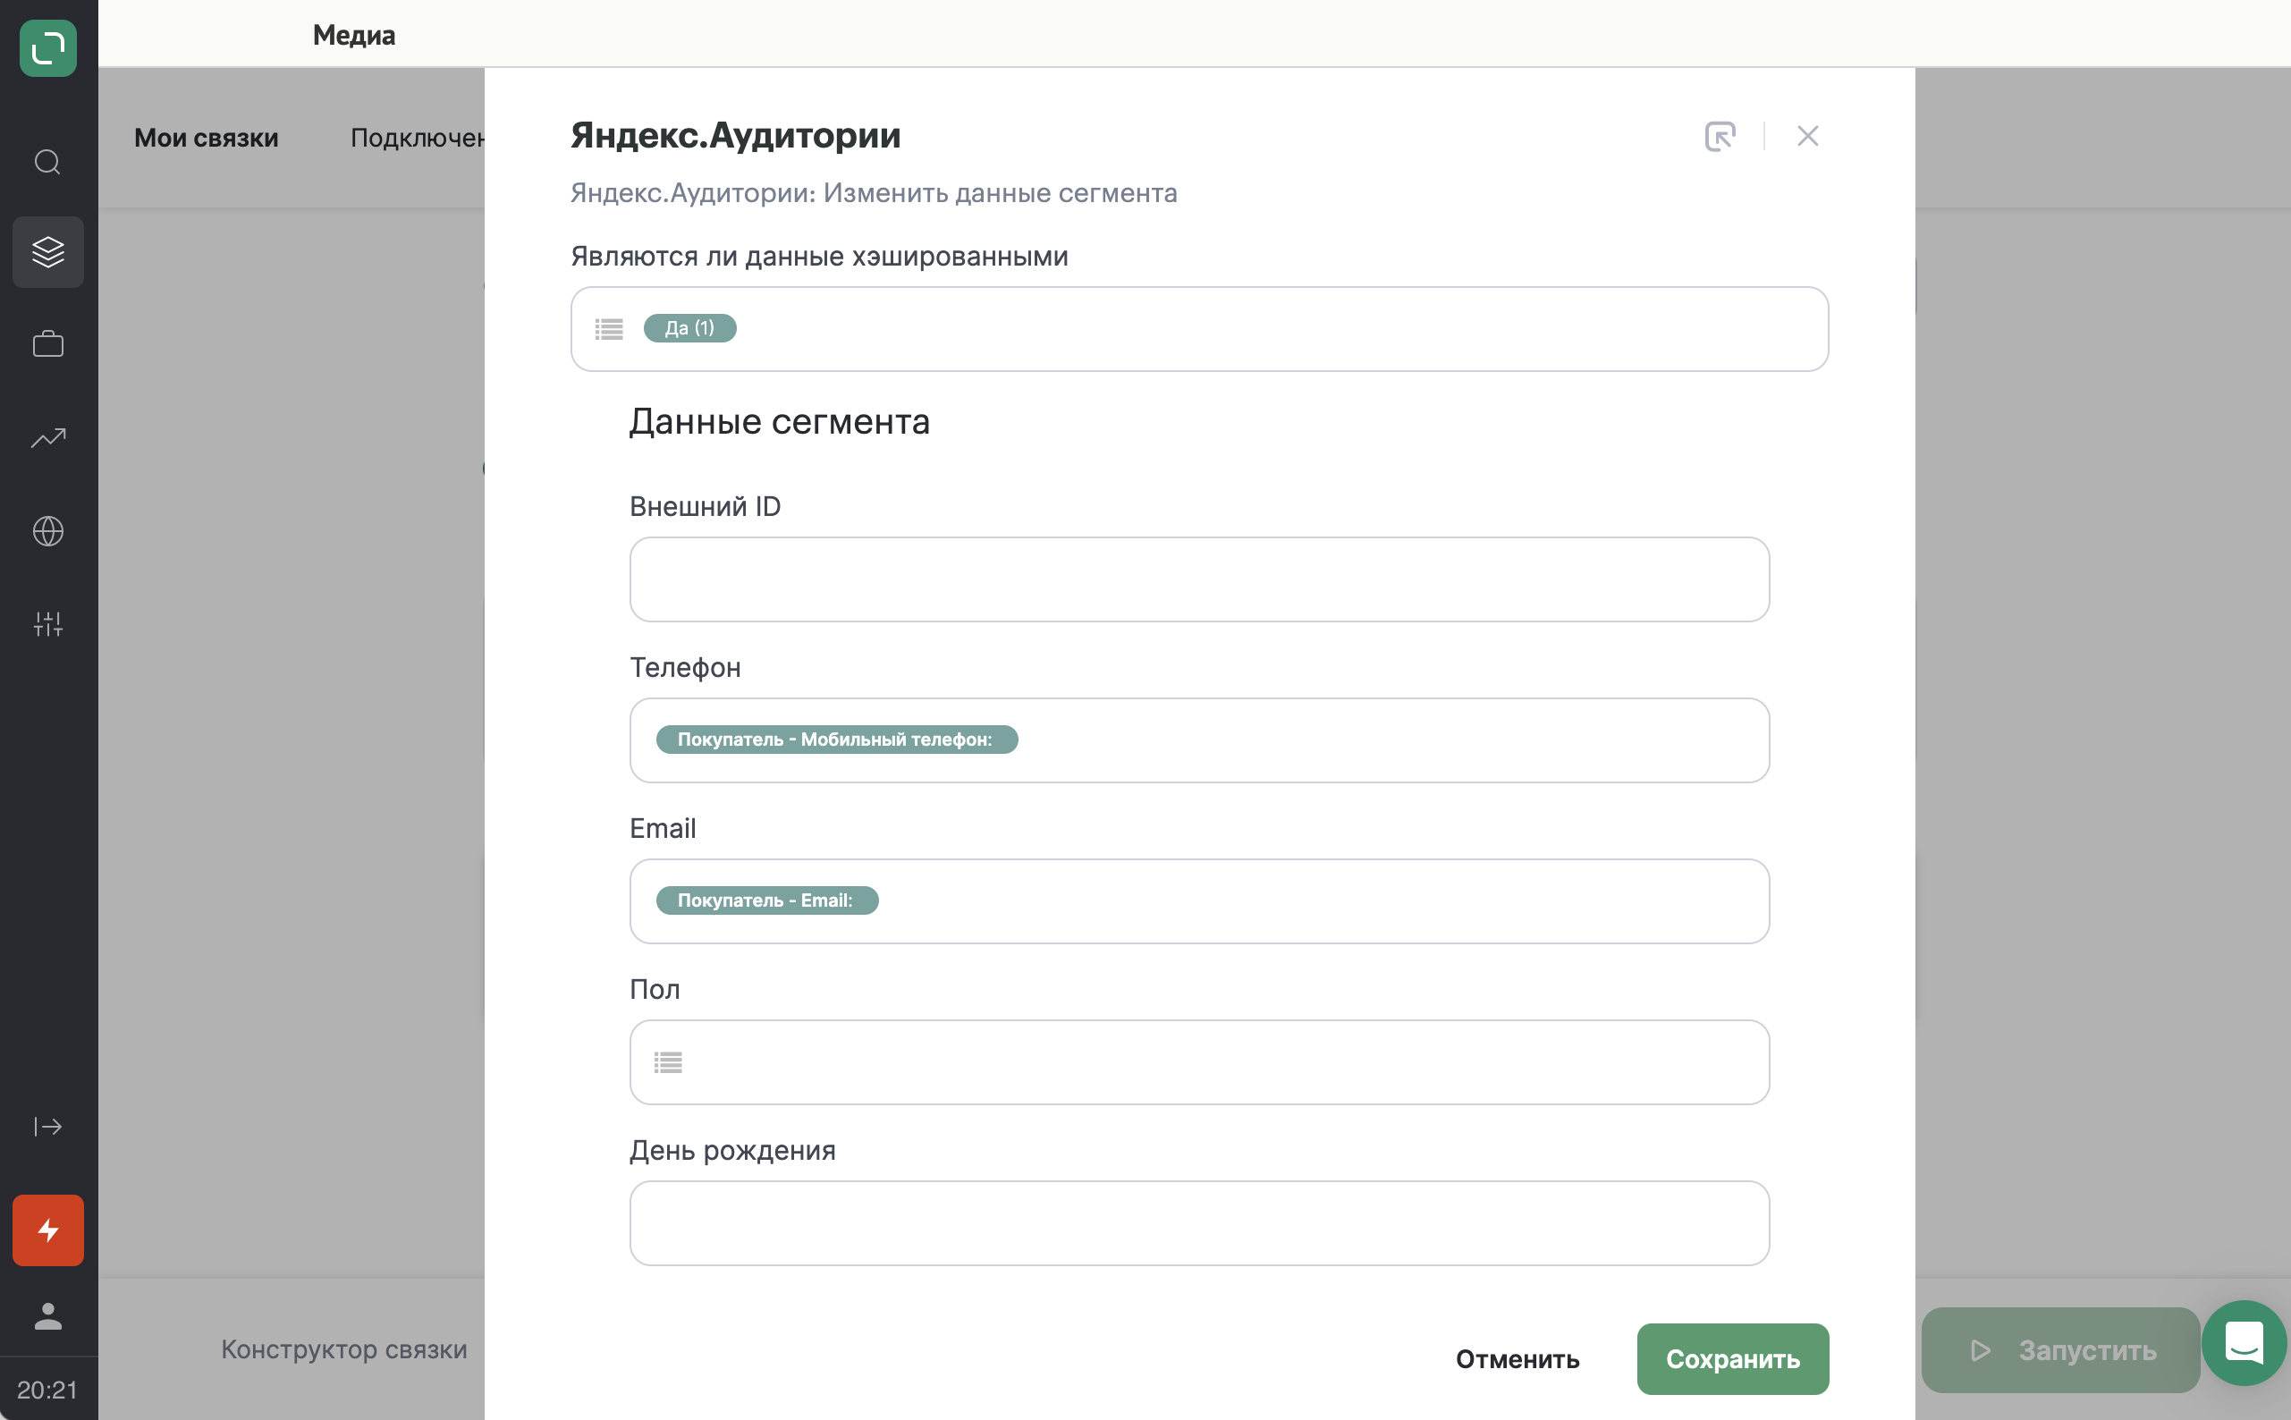Click the 20:21 time indicator

click(48, 1390)
